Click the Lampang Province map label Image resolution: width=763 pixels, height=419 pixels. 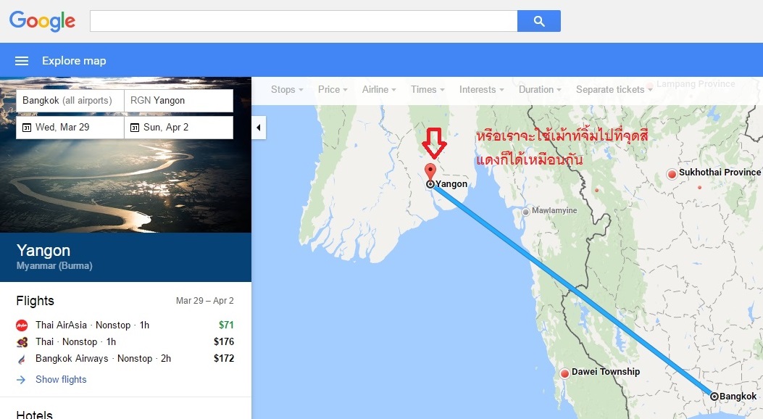(x=696, y=84)
